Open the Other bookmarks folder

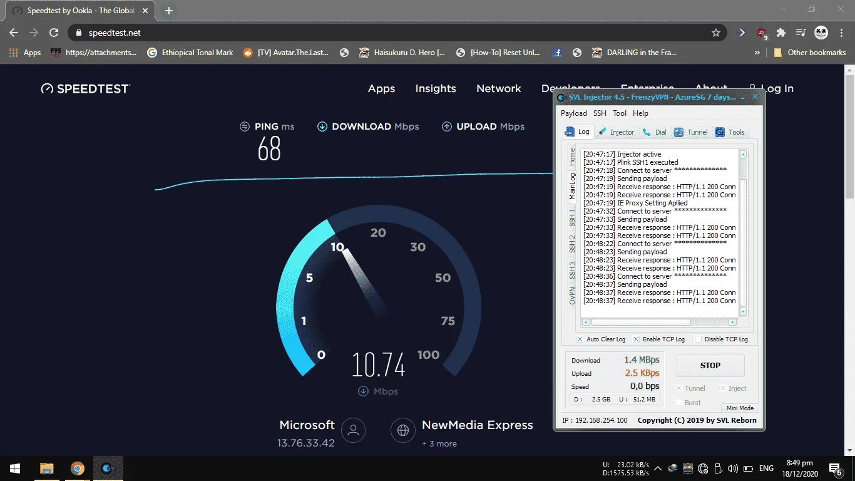point(810,53)
